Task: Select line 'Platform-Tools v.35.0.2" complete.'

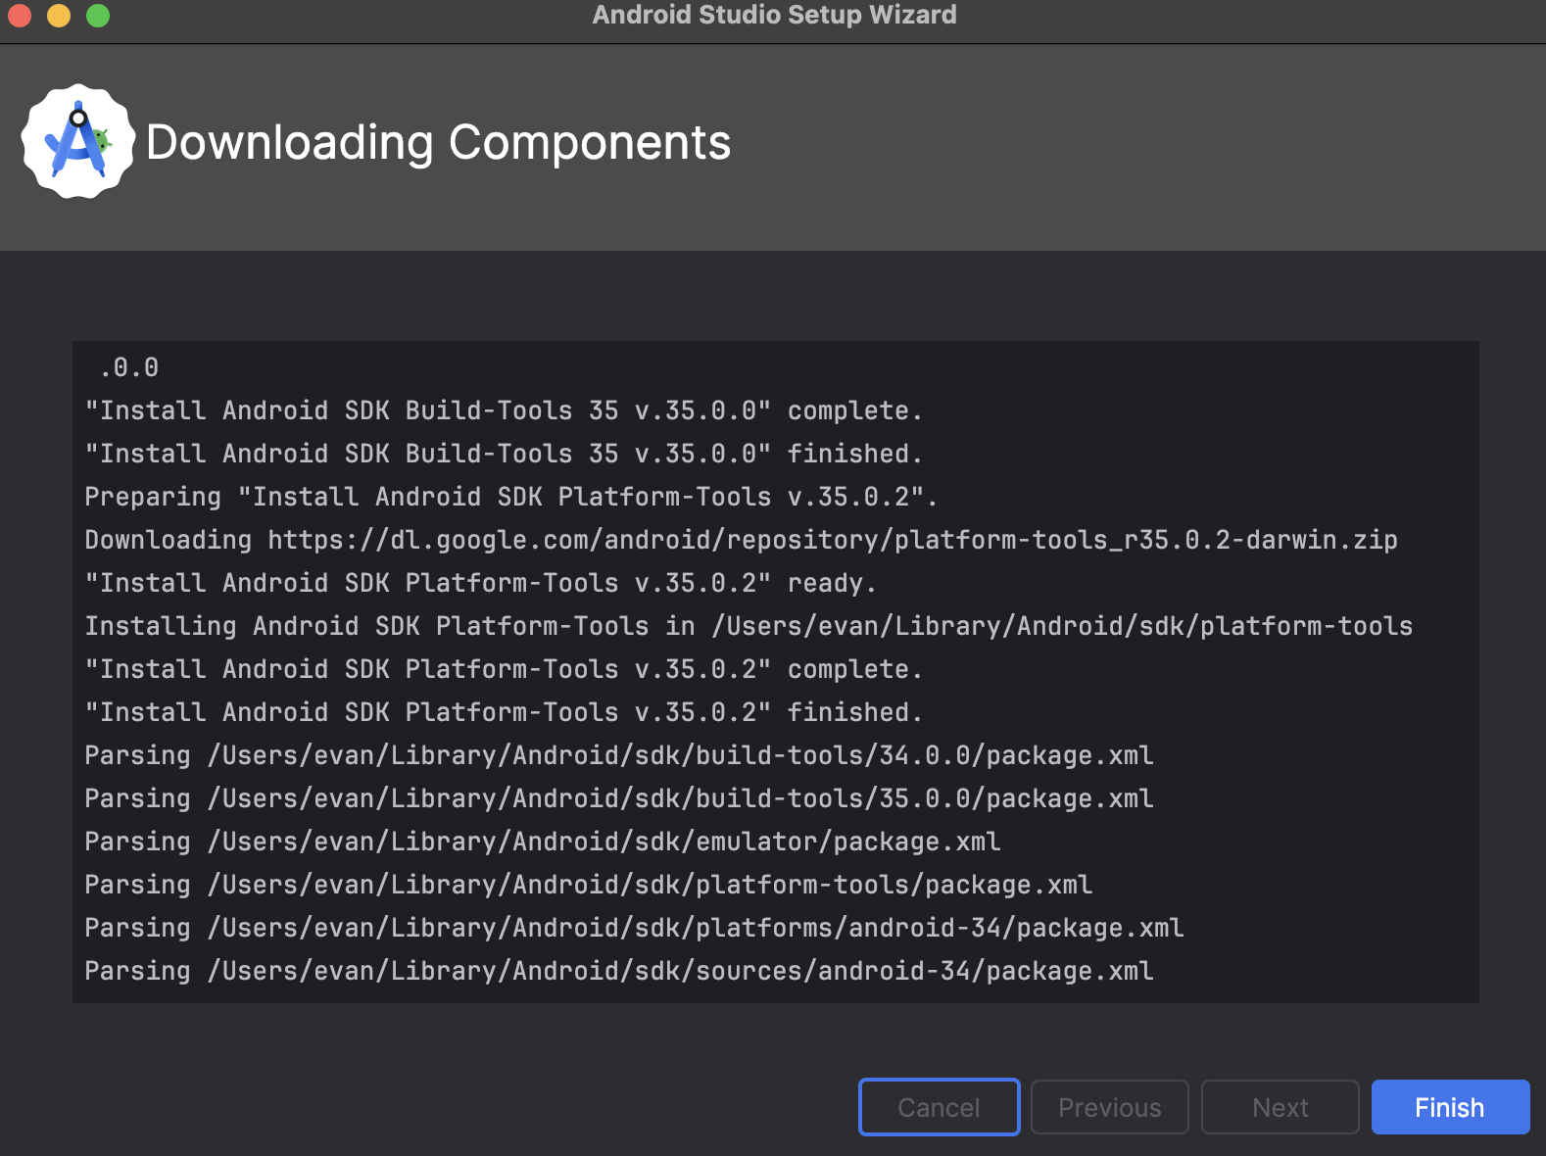Action: point(504,669)
